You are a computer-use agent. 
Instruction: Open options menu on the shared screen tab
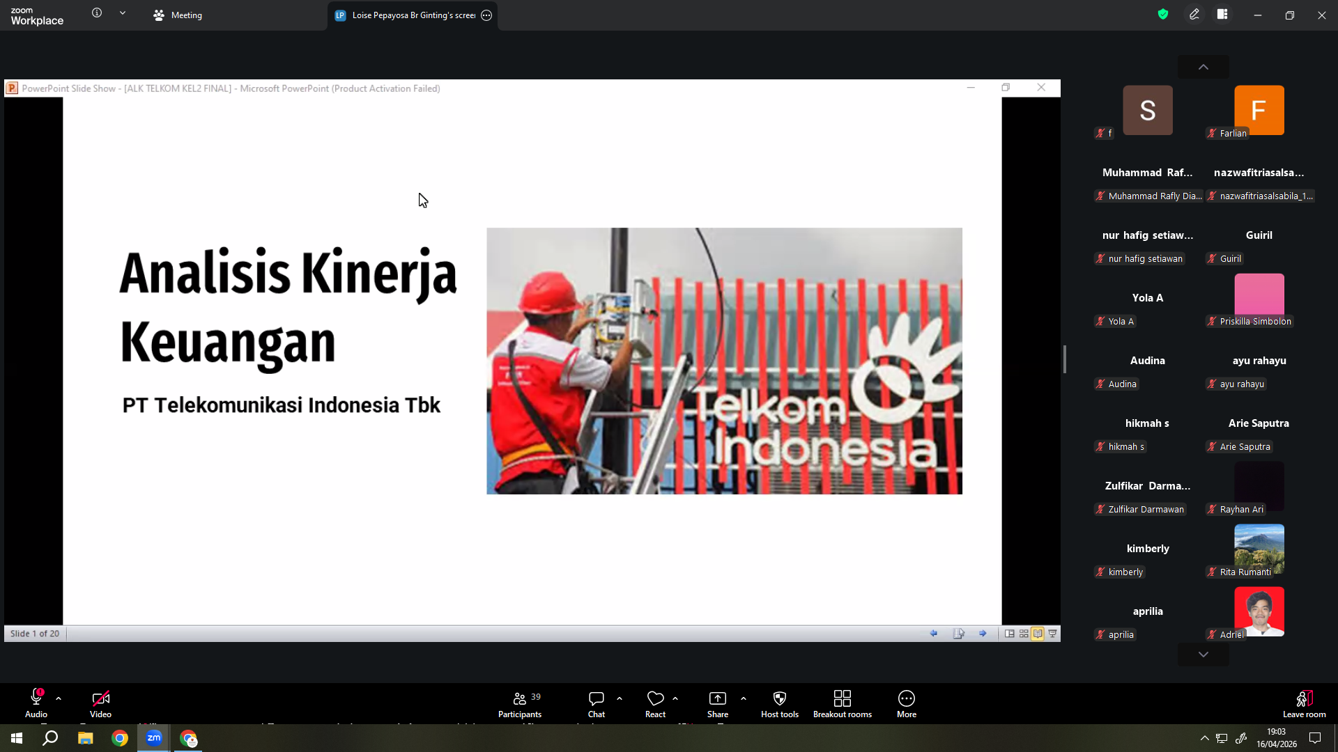point(486,15)
